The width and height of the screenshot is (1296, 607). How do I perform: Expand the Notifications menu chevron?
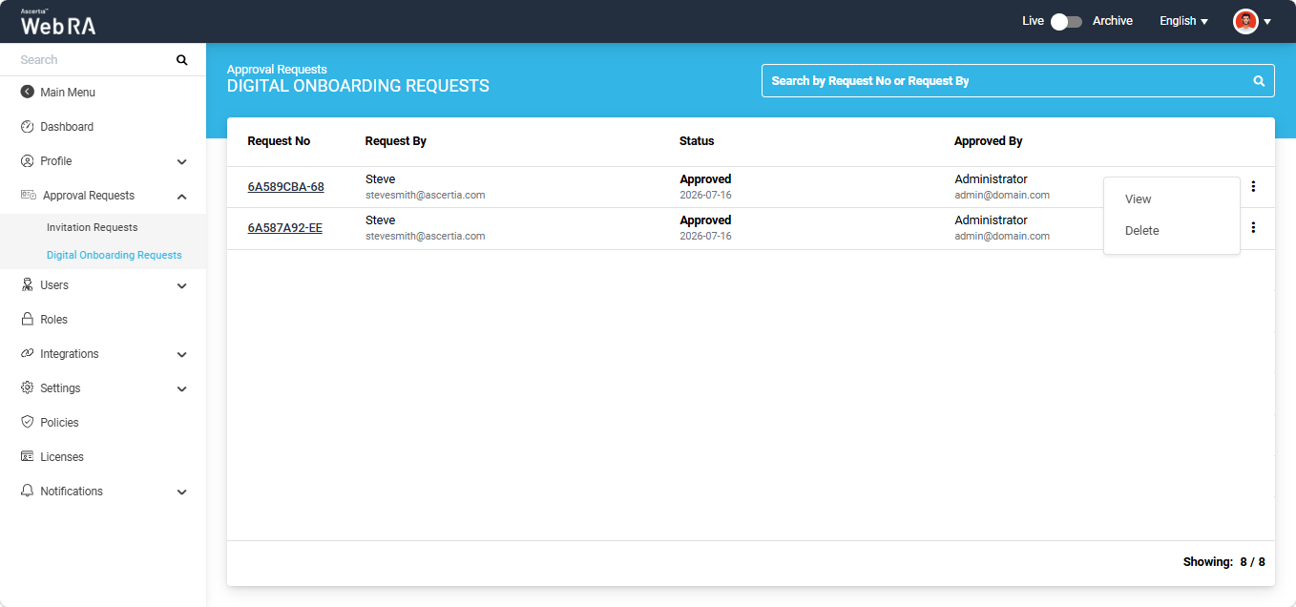tap(182, 492)
